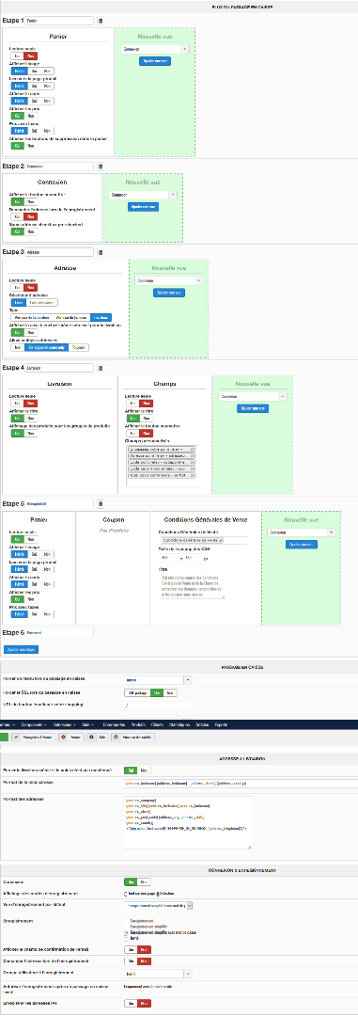Open the Nouvelle vue dropdown in Etape 5
The width and height of the screenshot is (358, 1016).
[301, 532]
